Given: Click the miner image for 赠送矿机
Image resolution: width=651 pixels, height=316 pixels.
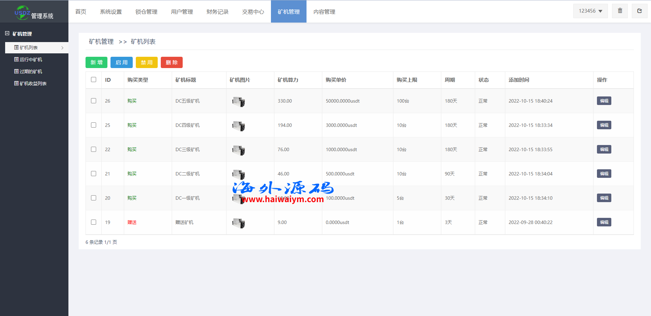Looking at the screenshot, I should click(x=238, y=223).
